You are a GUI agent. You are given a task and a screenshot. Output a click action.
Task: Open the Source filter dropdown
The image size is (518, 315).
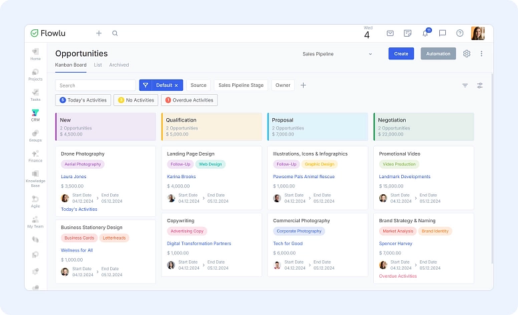[198, 85]
